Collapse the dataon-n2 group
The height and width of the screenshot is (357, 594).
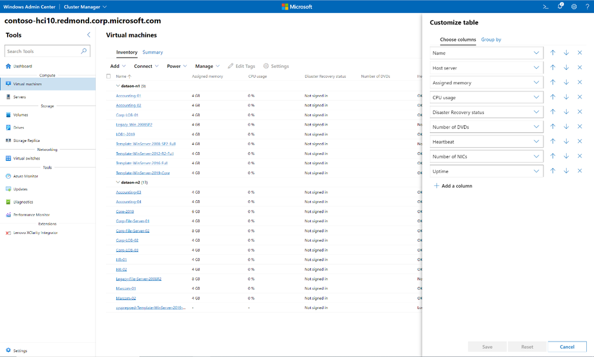tap(118, 182)
